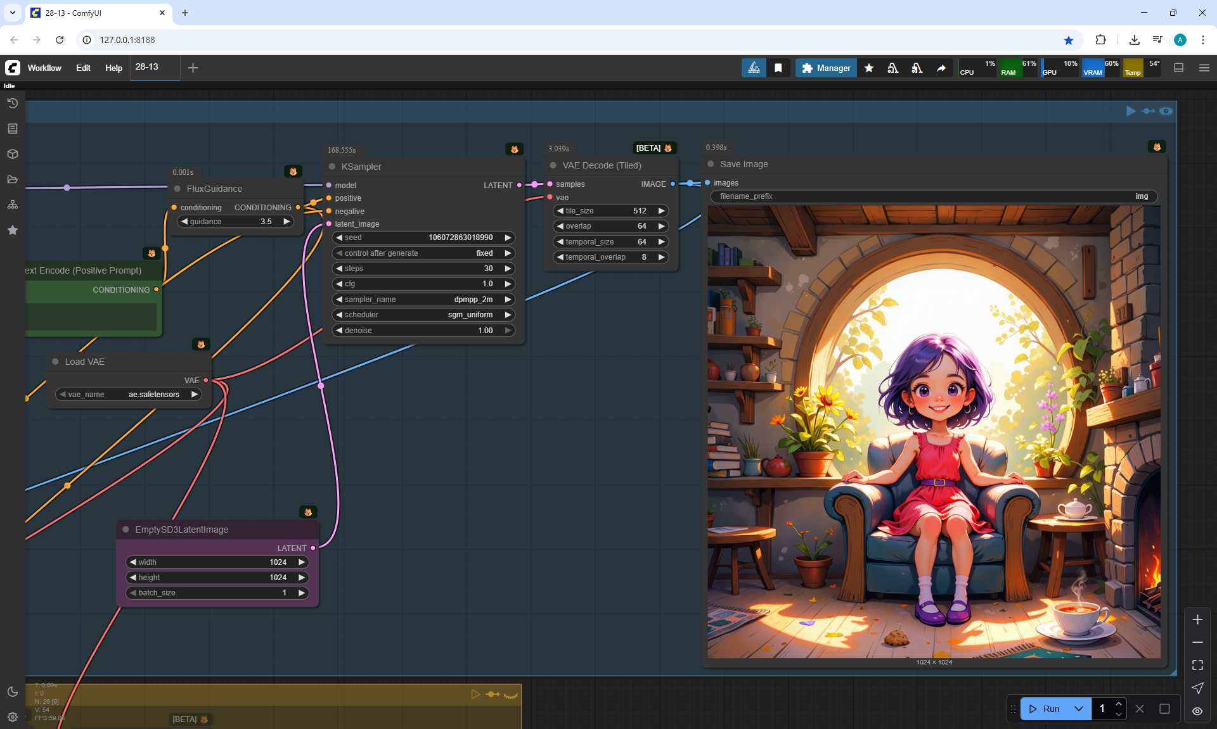The height and width of the screenshot is (729, 1217).
Task: Toggle the bottom panel icon in the top bar
Action: point(1178,68)
